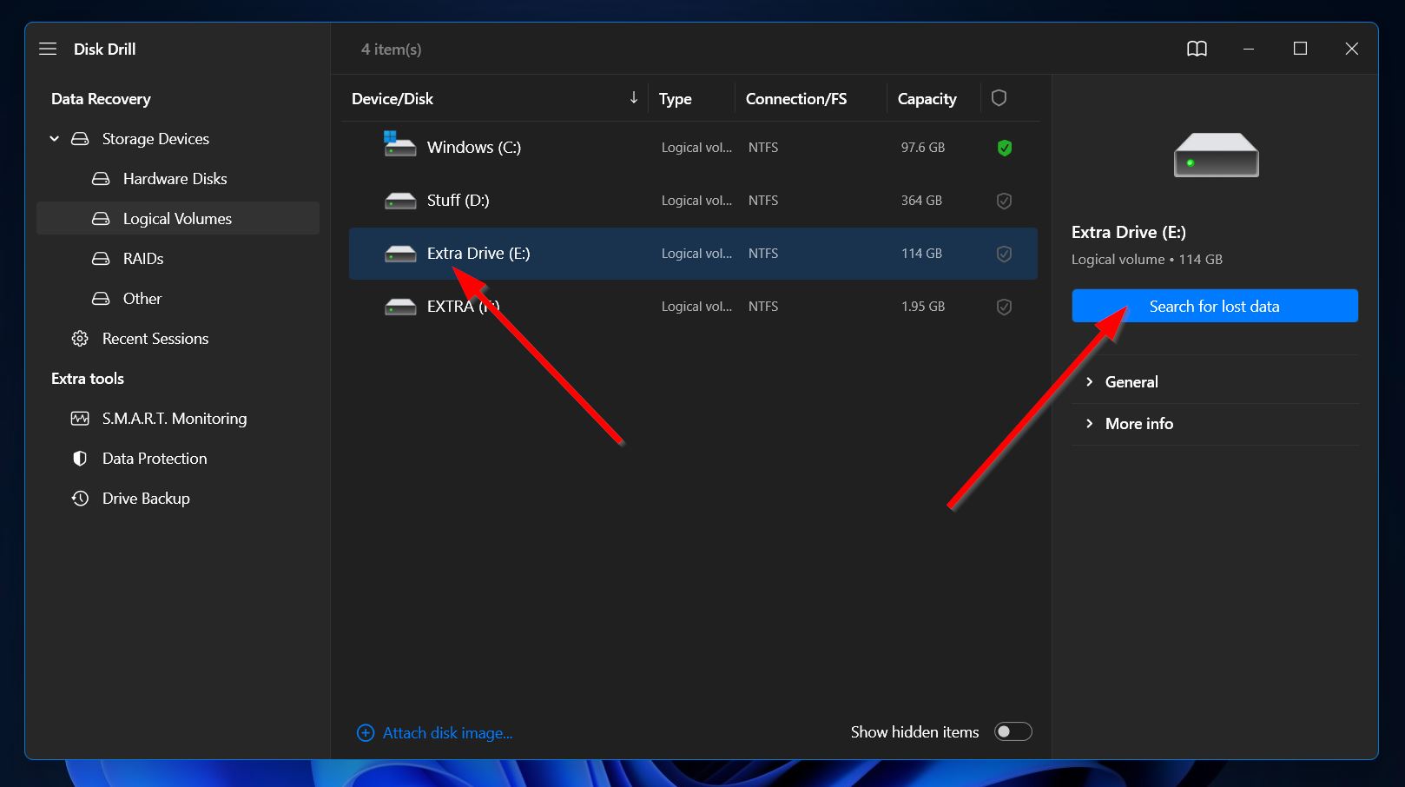Viewport: 1405px width, 787px height.
Task: Click the Other drive icon in sidebar
Action: point(101,298)
